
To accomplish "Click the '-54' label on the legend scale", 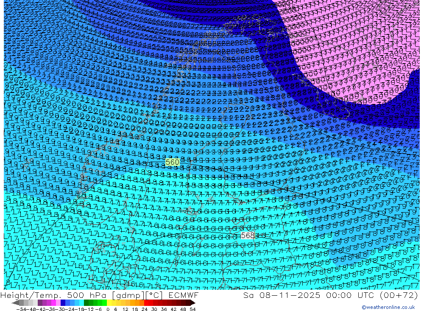I will [21, 309].
